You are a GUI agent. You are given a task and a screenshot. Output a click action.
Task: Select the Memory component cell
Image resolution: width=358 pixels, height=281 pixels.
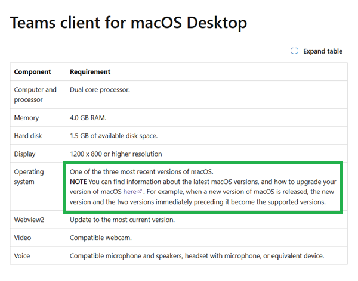tap(26, 118)
